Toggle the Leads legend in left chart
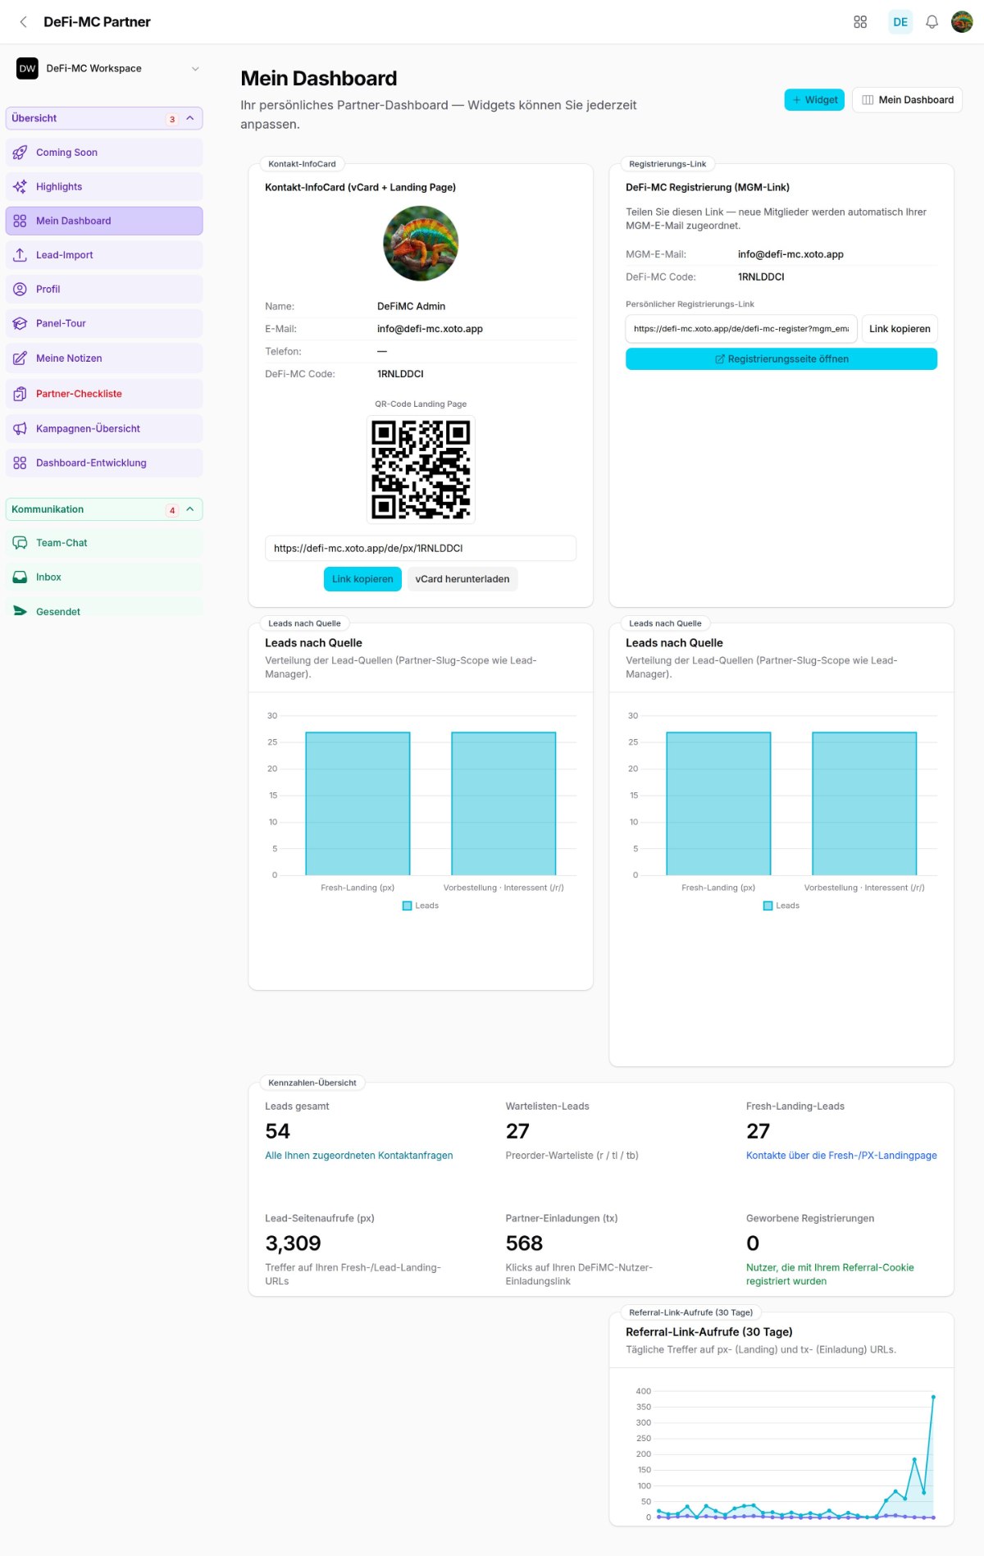Screen dimensions: 984x1556 (x=421, y=906)
